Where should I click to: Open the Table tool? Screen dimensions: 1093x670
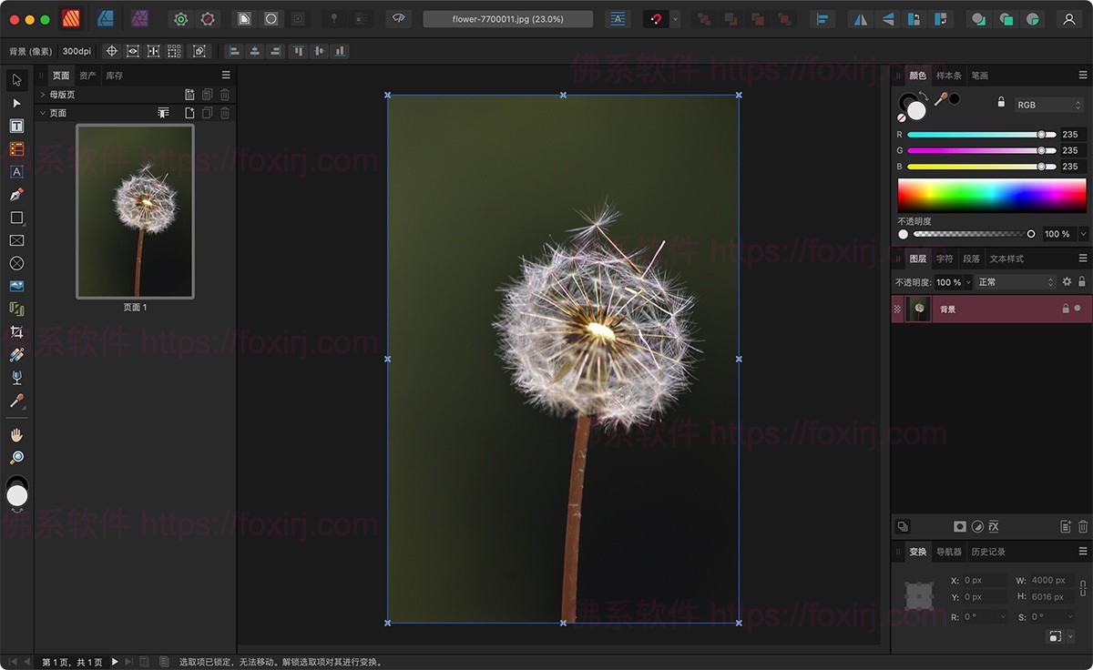(16, 148)
